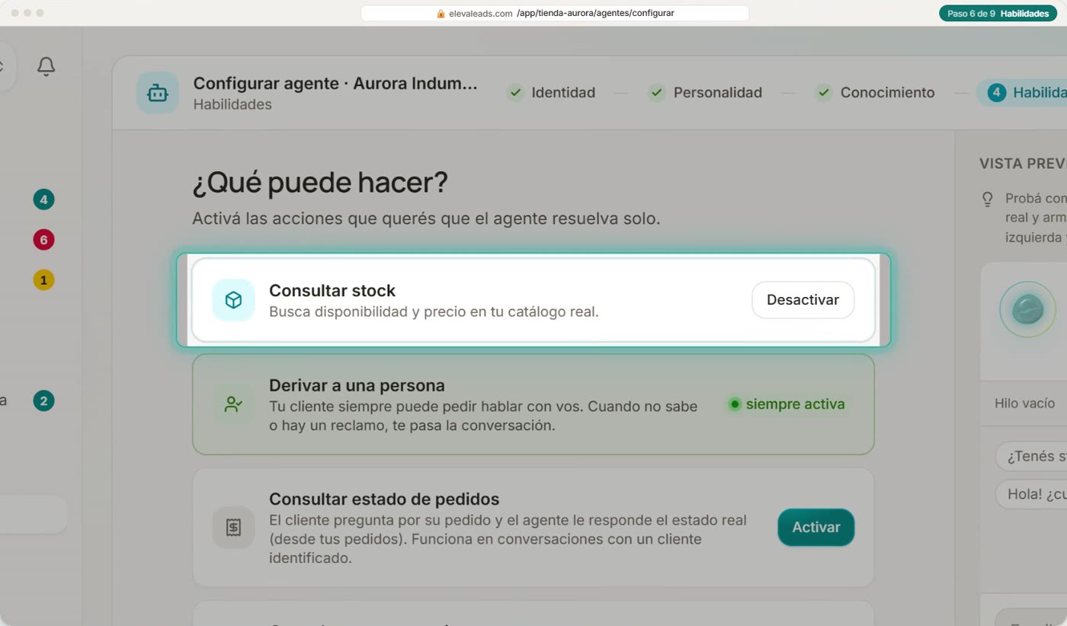Click the receipt icon on Consultar estado de pedidos
Image resolution: width=1067 pixels, height=626 pixels.
[x=233, y=527]
